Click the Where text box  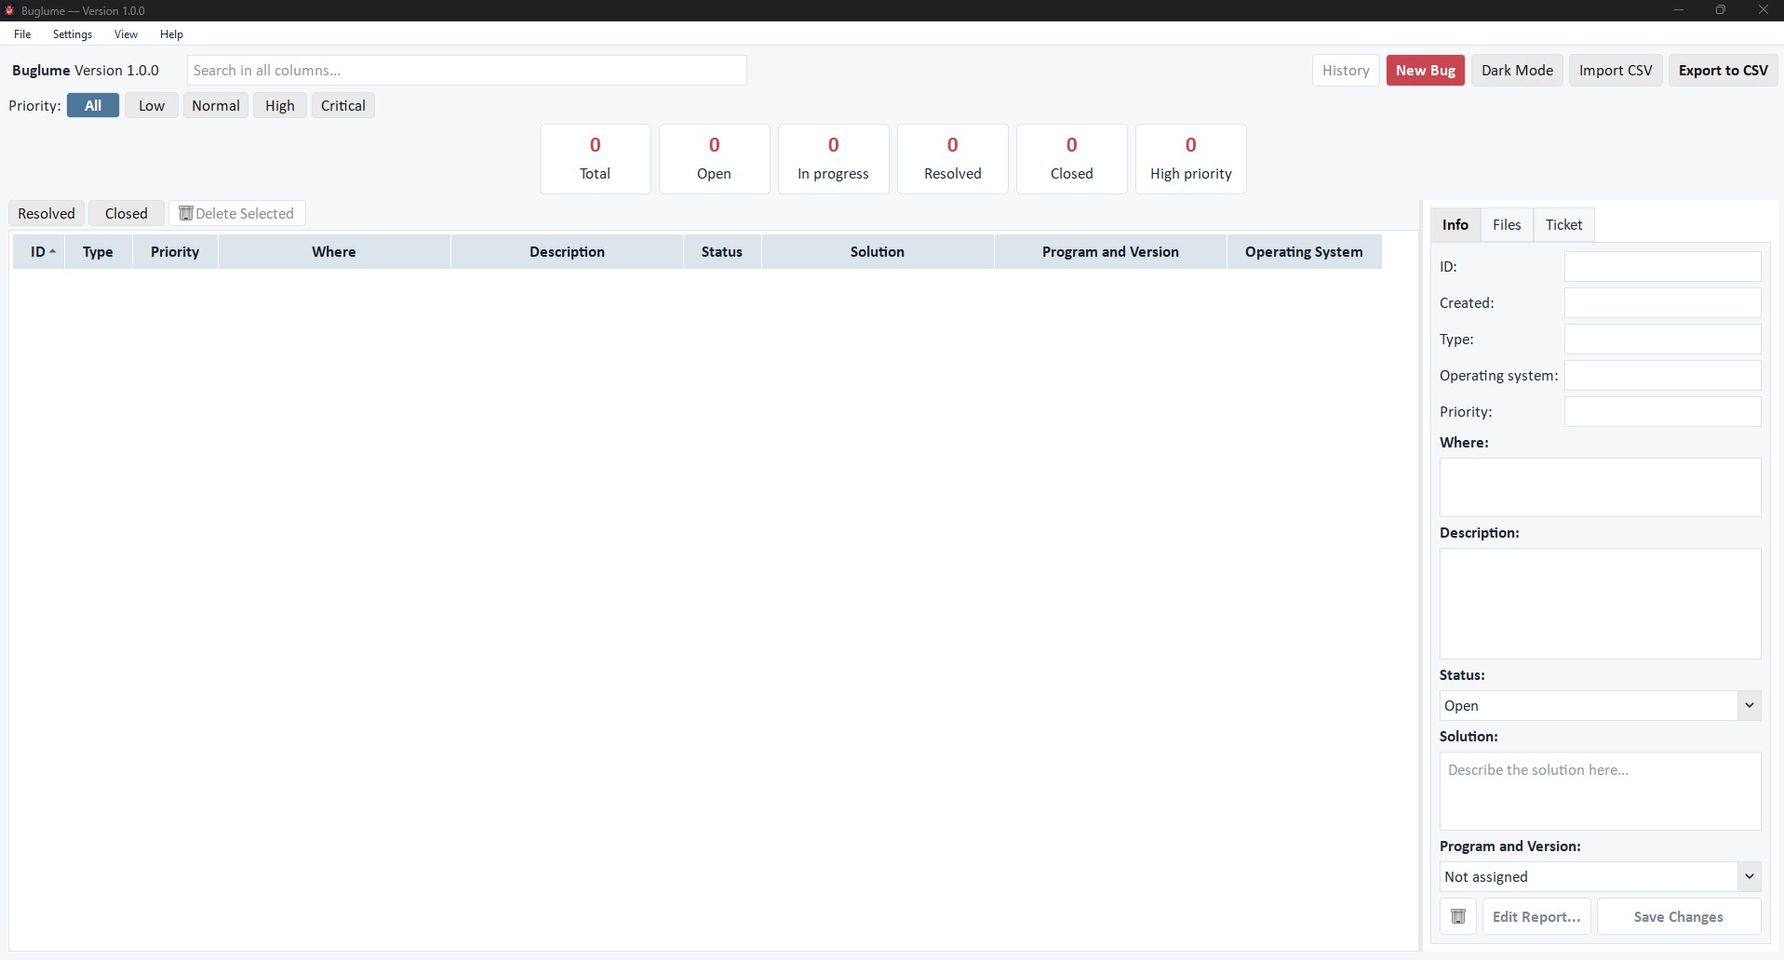(1600, 487)
